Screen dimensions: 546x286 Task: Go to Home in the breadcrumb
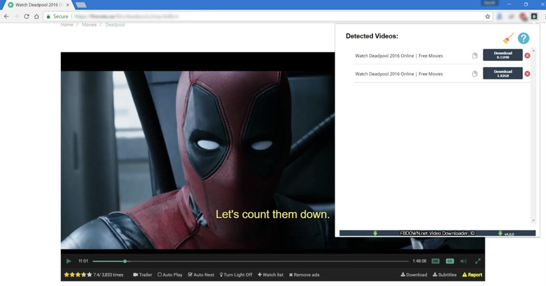(x=67, y=25)
